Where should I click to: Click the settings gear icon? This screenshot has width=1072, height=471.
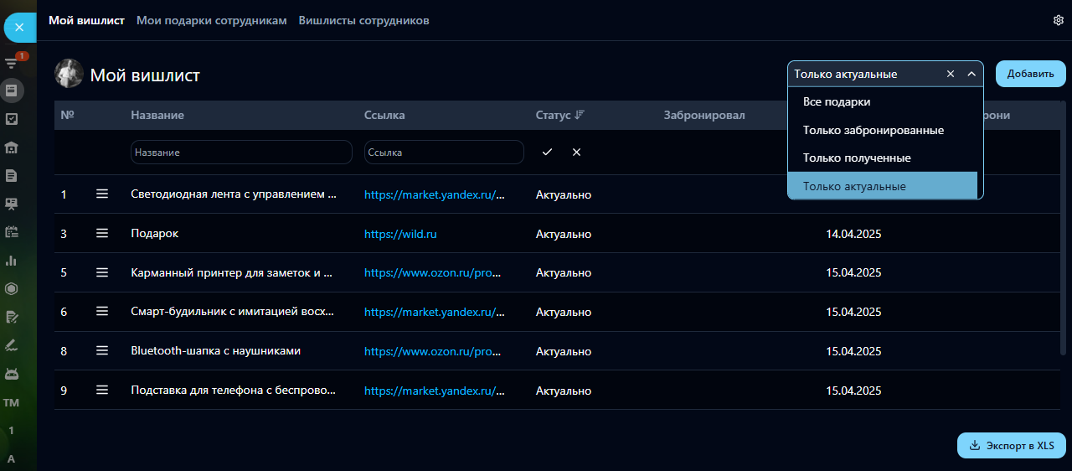1058,20
